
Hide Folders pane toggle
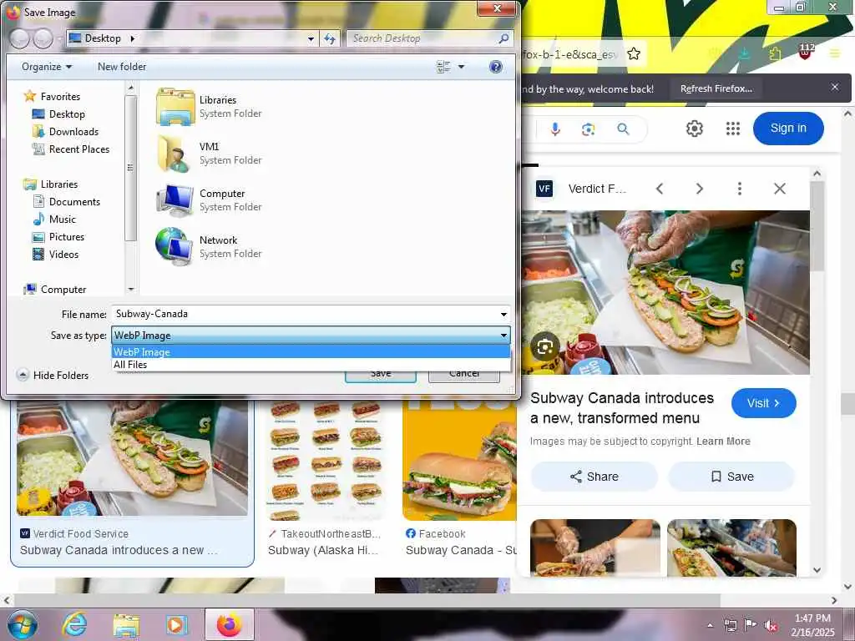coord(53,375)
